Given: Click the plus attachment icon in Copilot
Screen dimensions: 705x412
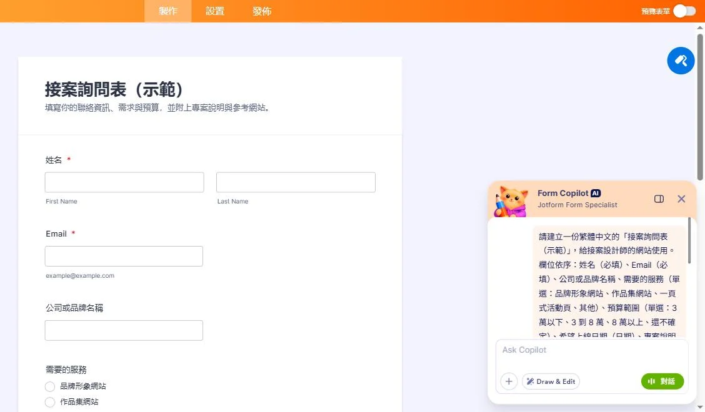Looking at the screenshot, I should pos(509,381).
